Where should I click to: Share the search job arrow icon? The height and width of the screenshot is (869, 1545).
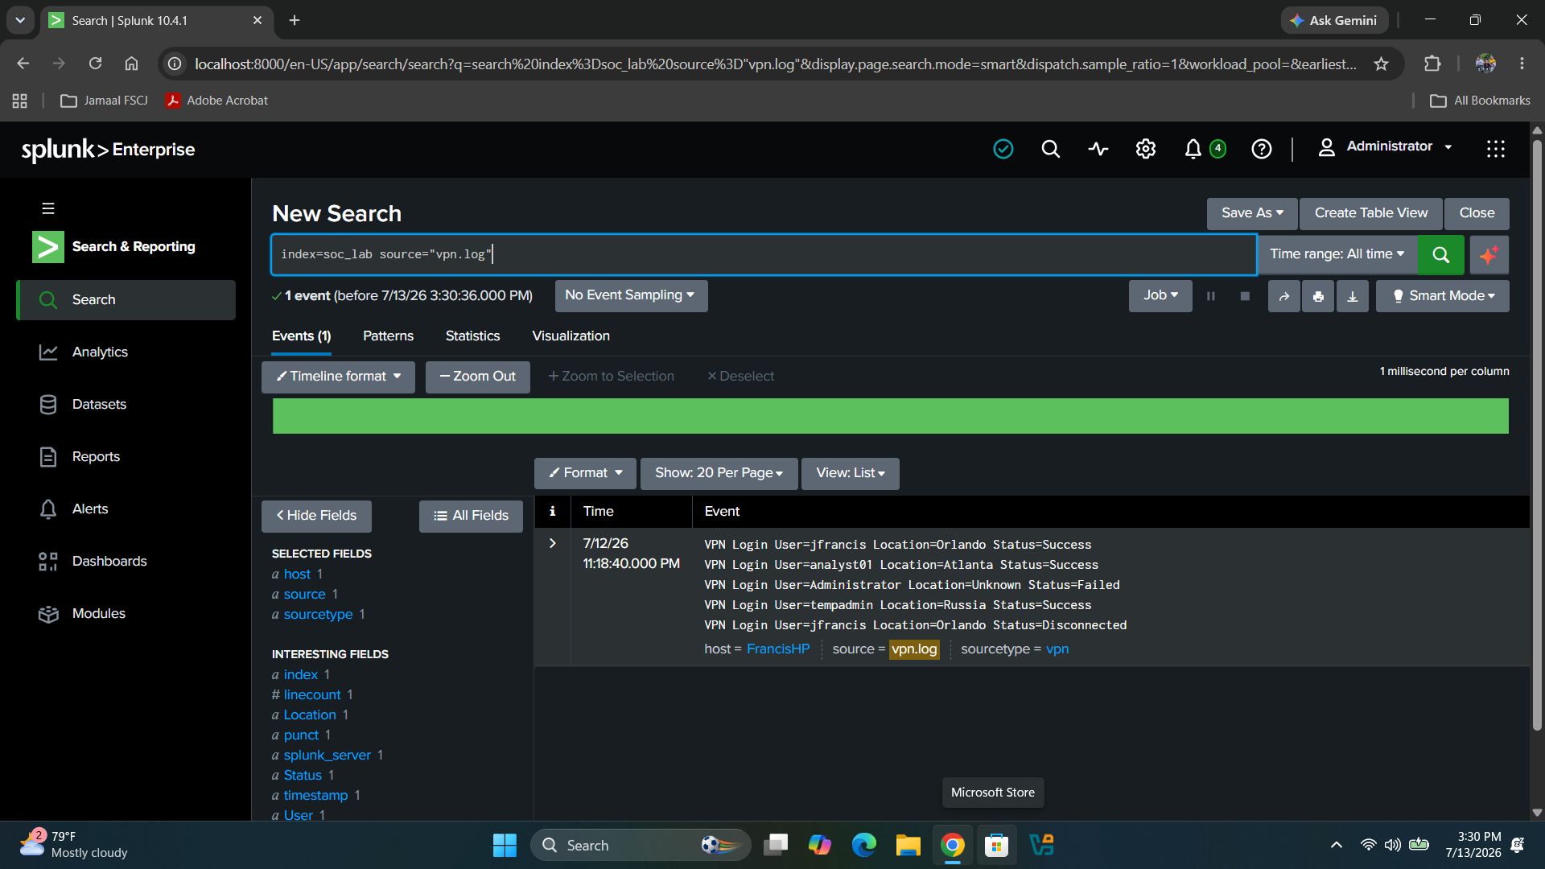click(1284, 296)
